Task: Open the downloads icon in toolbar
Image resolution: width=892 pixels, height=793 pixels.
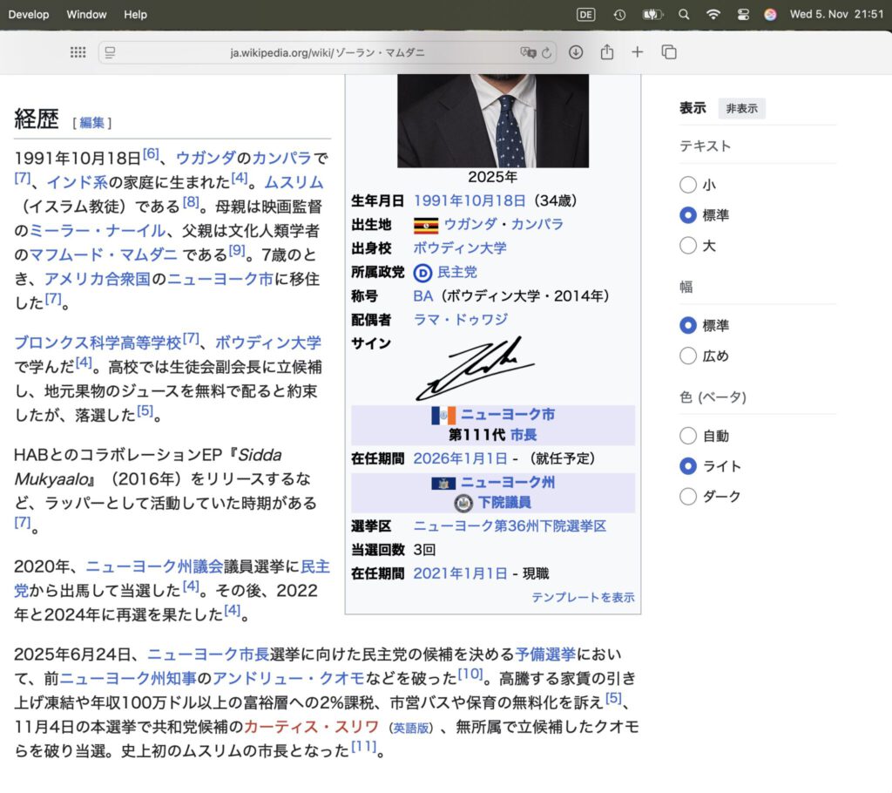Action: point(576,52)
